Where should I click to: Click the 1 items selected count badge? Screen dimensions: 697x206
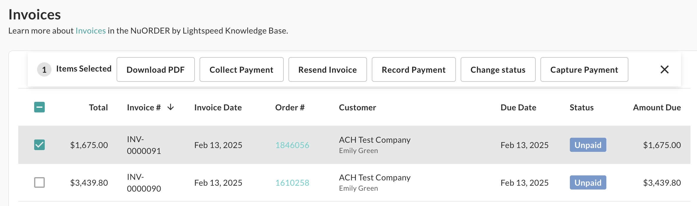click(44, 69)
